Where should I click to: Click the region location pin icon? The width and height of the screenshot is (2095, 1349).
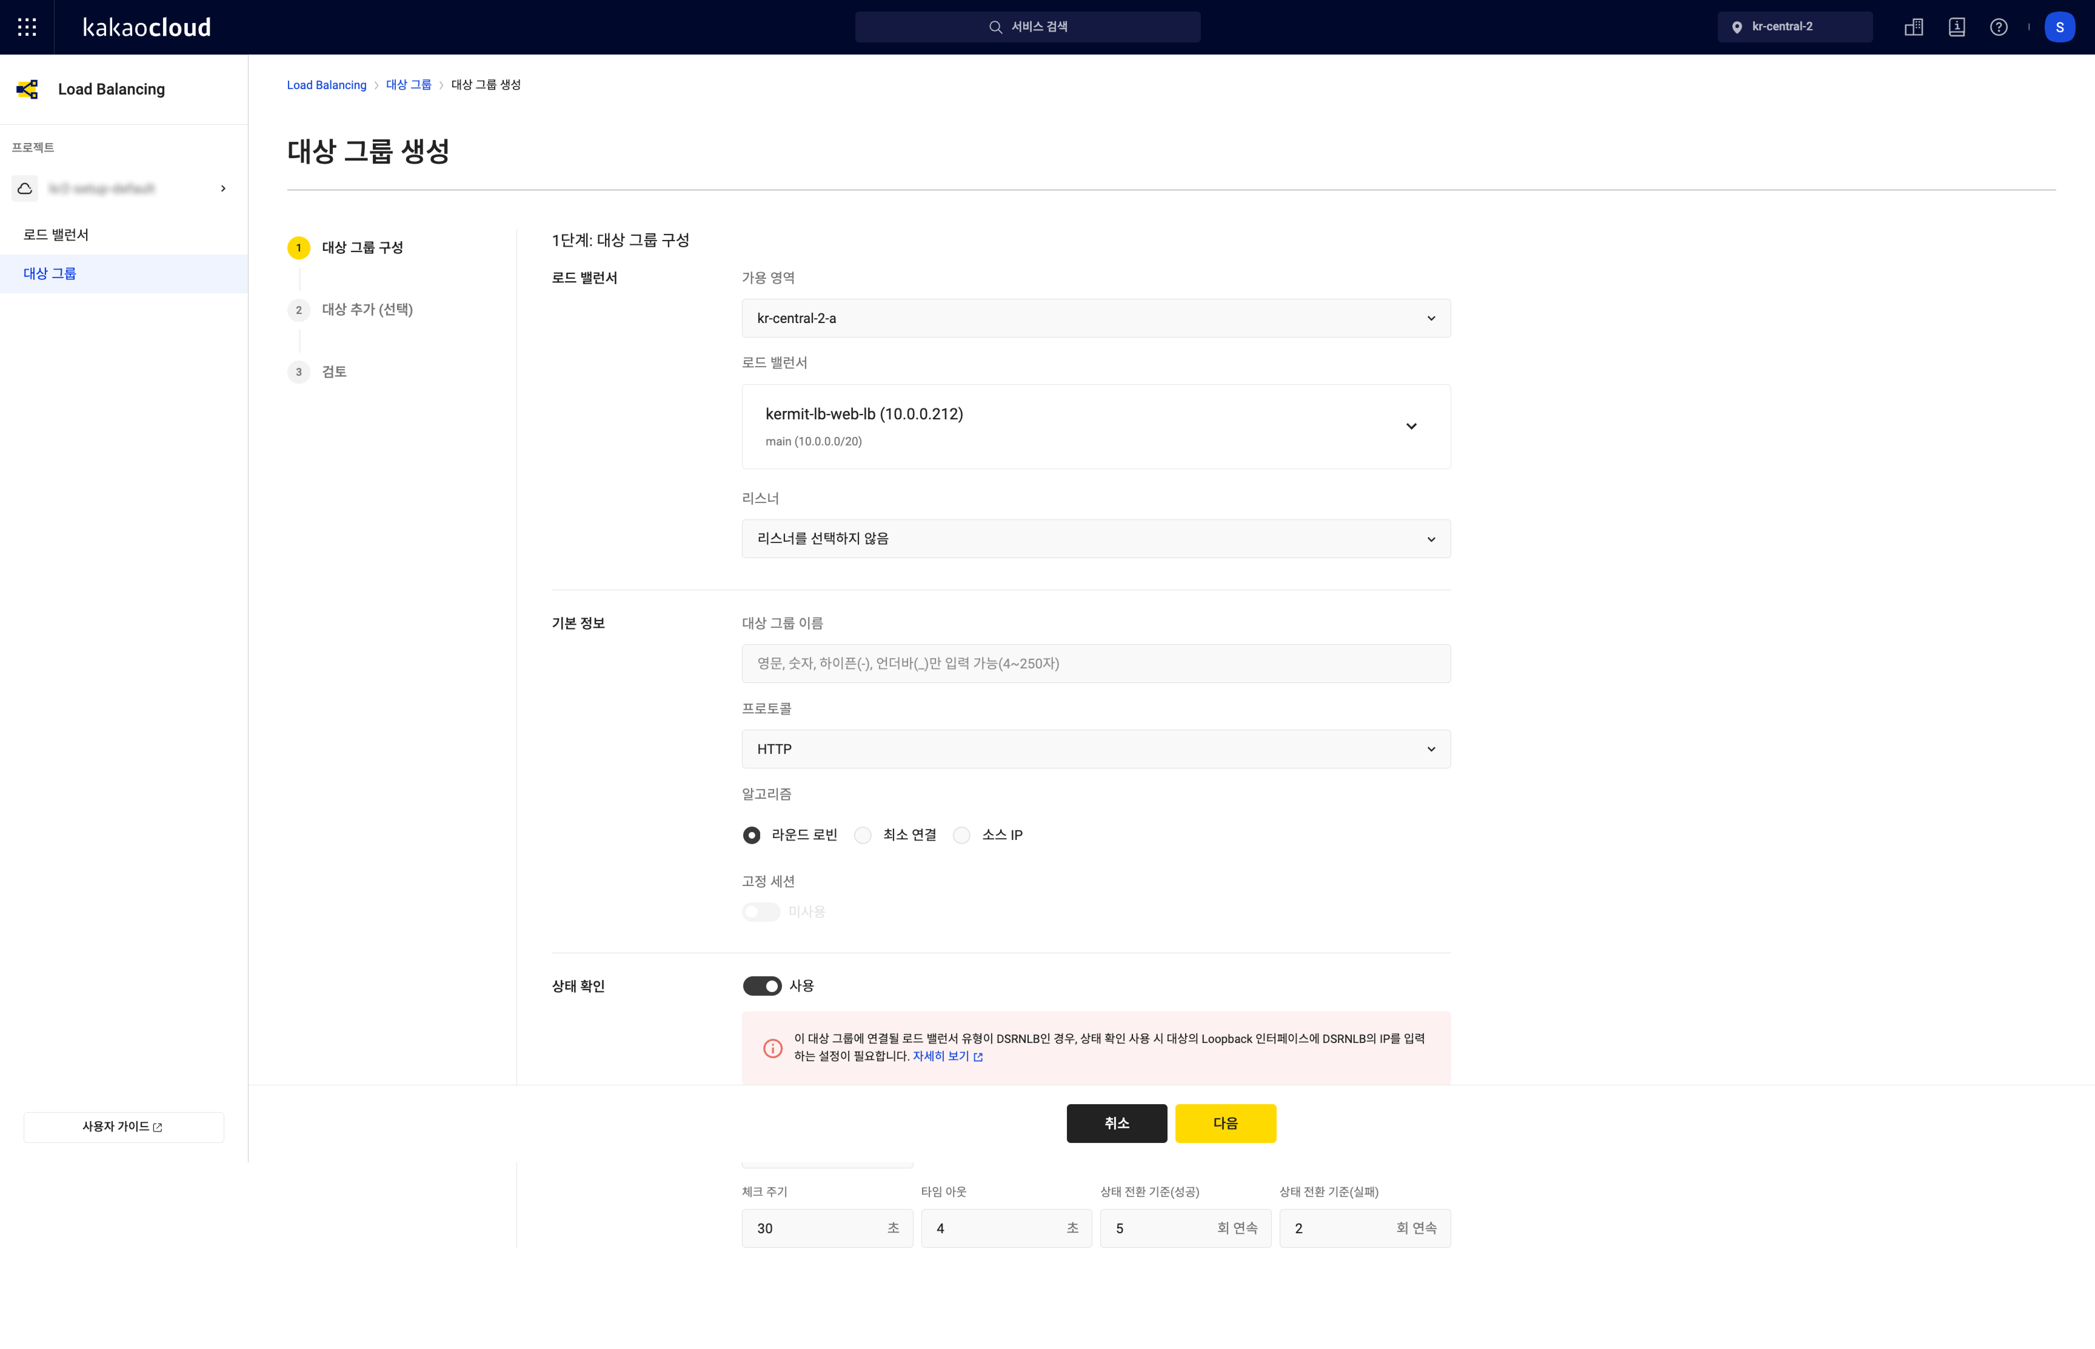click(1737, 27)
